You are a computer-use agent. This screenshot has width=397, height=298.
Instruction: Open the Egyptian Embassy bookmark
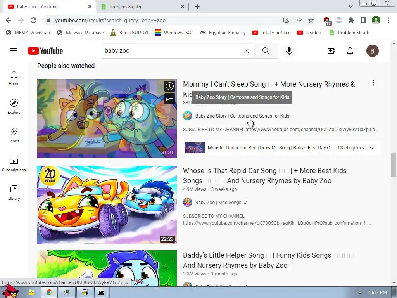pos(223,33)
